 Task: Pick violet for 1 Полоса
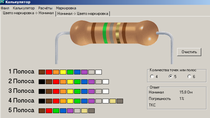tap(84, 72)
